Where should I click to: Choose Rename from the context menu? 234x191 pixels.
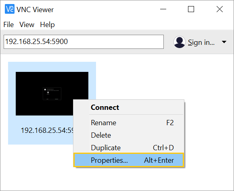tap(129, 123)
